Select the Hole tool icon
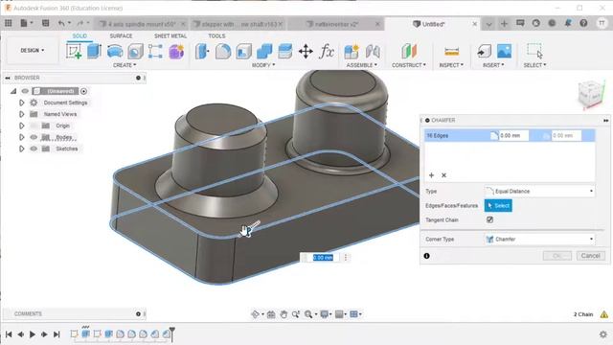The width and height of the screenshot is (613, 345). click(x=135, y=51)
